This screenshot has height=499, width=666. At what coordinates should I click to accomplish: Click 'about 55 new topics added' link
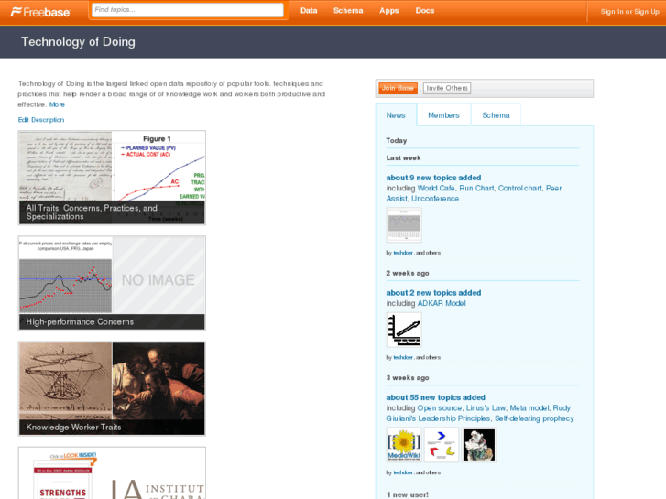(435, 397)
